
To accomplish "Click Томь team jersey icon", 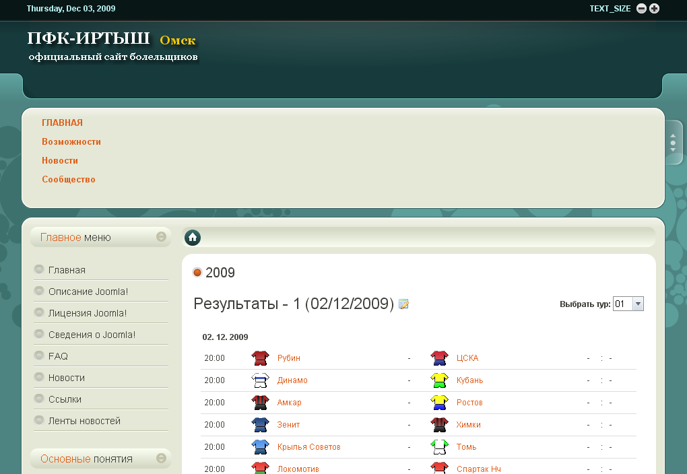I will pos(439,447).
